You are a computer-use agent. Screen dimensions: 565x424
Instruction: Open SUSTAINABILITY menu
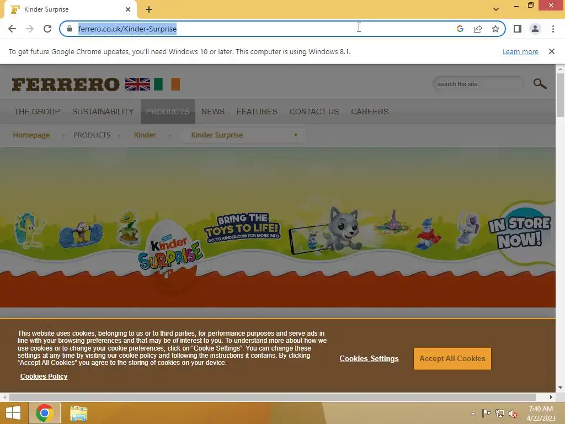tap(103, 112)
